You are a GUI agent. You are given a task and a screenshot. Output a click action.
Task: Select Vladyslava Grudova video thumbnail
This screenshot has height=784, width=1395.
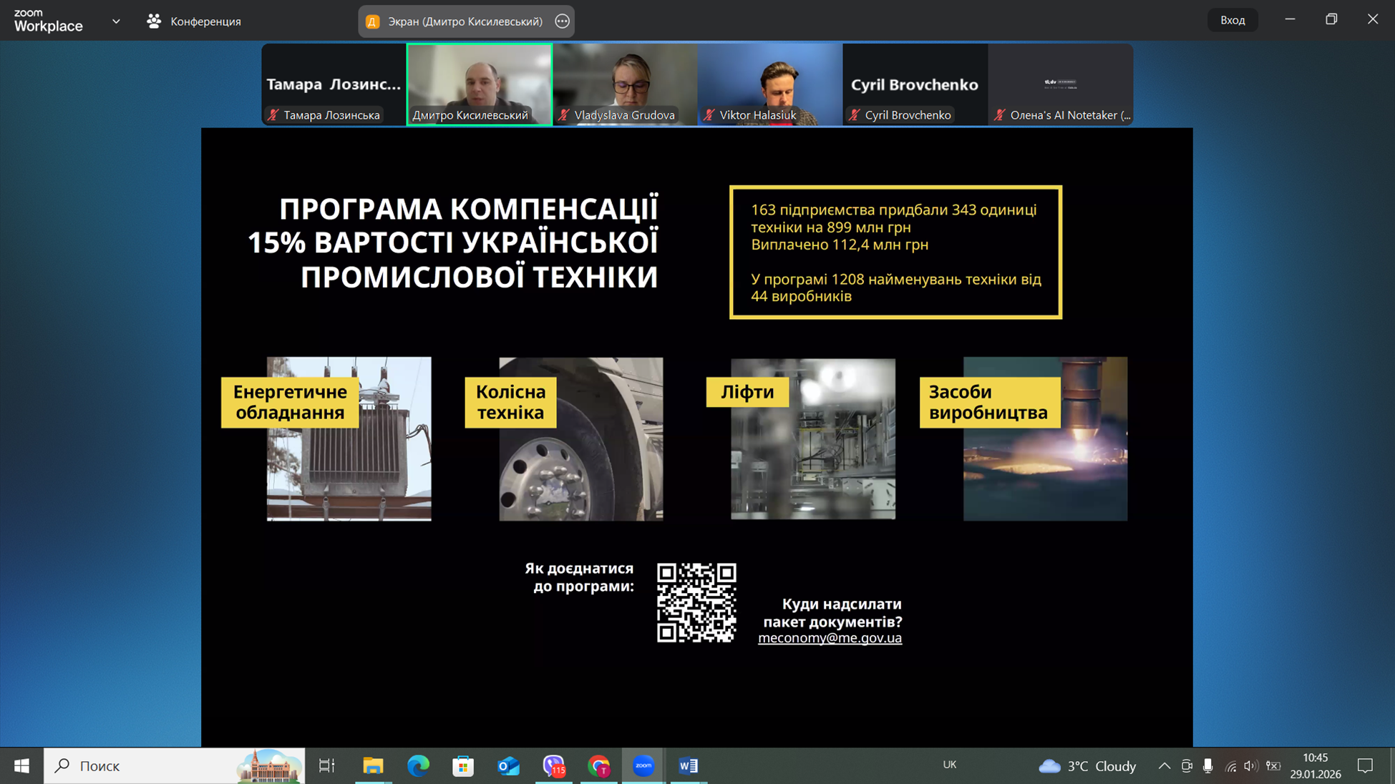coord(624,84)
